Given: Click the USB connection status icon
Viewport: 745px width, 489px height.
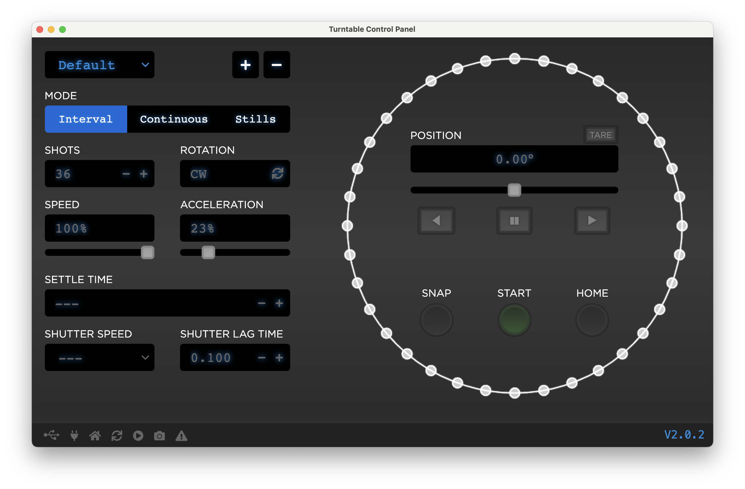Looking at the screenshot, I should (x=51, y=435).
